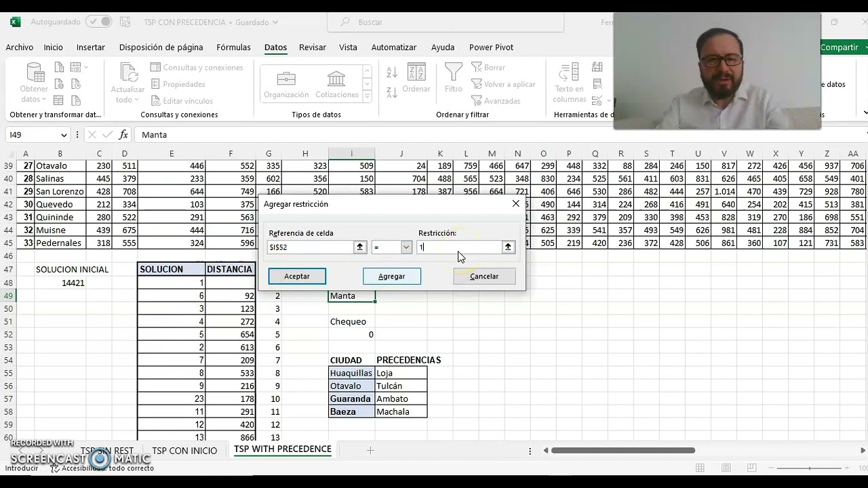
Task: Add a new sheet with plus icon
Action: click(x=370, y=451)
